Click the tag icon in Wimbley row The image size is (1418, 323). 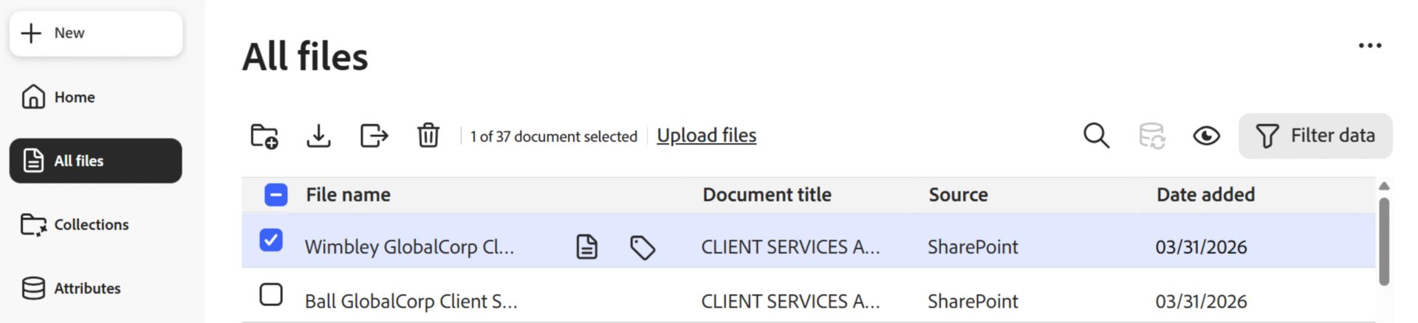click(x=643, y=248)
